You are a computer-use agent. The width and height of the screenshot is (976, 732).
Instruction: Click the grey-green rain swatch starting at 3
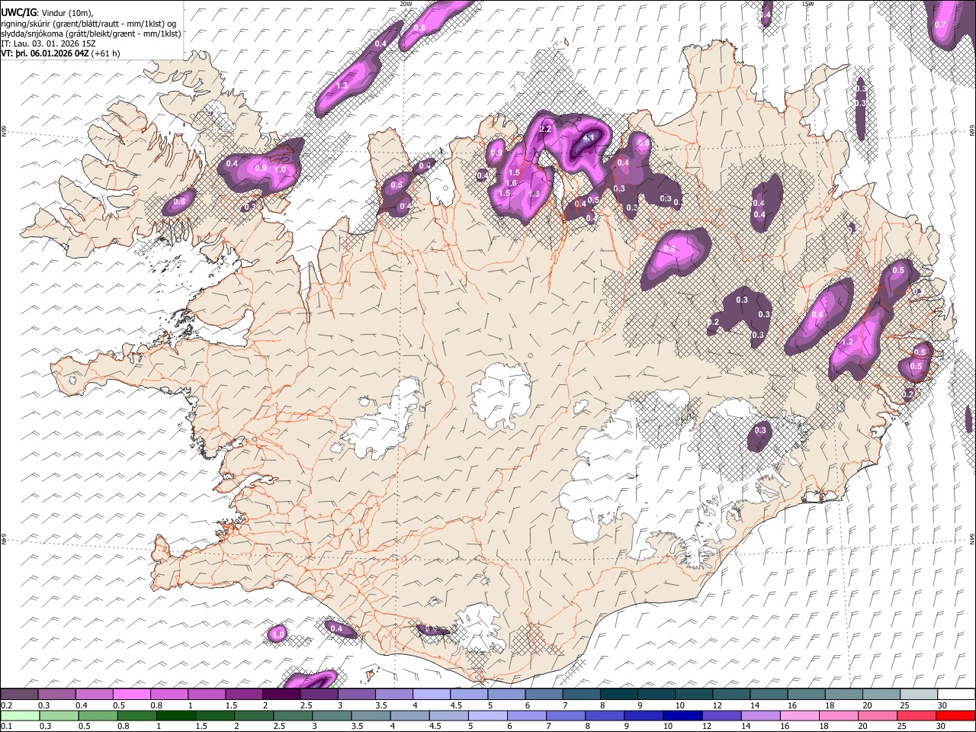pos(332,715)
